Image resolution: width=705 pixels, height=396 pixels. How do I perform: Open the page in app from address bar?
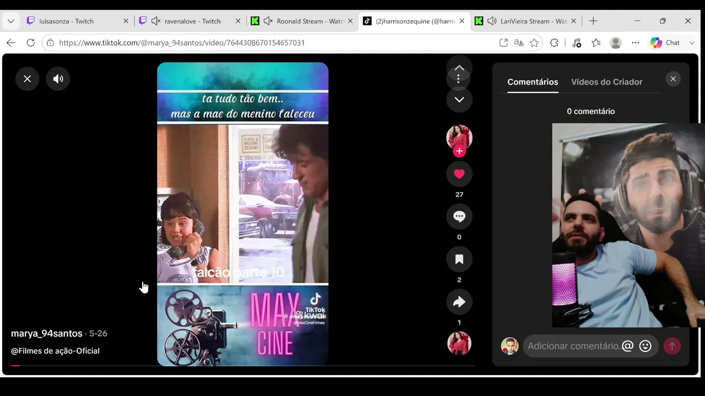(x=503, y=42)
